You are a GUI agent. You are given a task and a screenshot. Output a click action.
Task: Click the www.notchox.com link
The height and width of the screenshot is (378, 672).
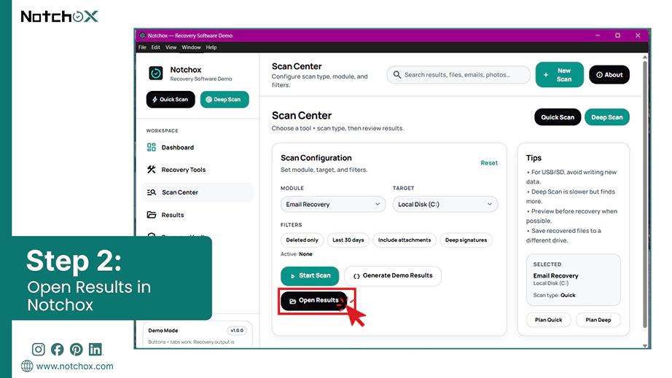pos(74,366)
